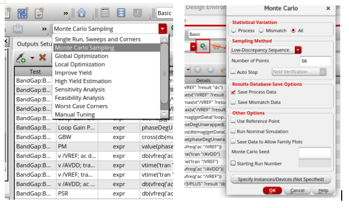The image size is (349, 208).
Task: Choose Global Optimization option
Action: [x=106, y=56]
